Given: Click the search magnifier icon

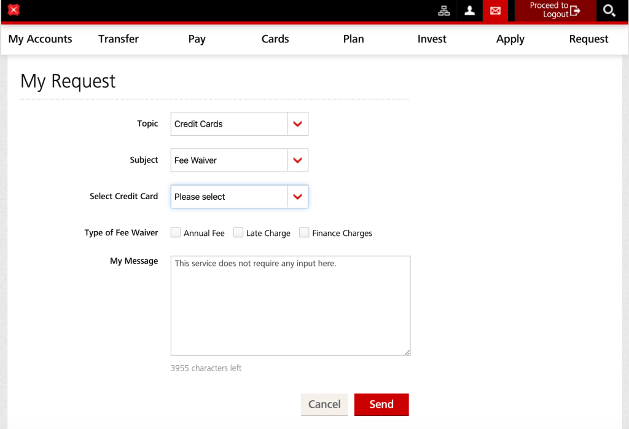Looking at the screenshot, I should 609,10.
